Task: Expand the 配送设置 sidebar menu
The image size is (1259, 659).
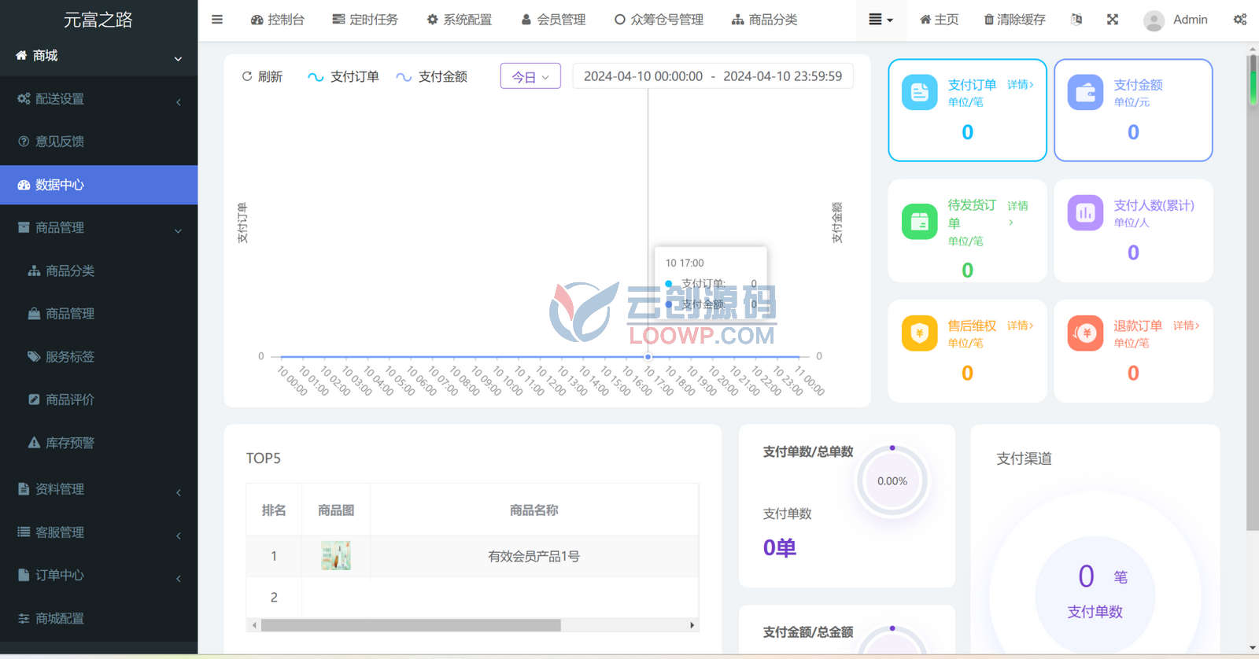Action: (x=98, y=99)
